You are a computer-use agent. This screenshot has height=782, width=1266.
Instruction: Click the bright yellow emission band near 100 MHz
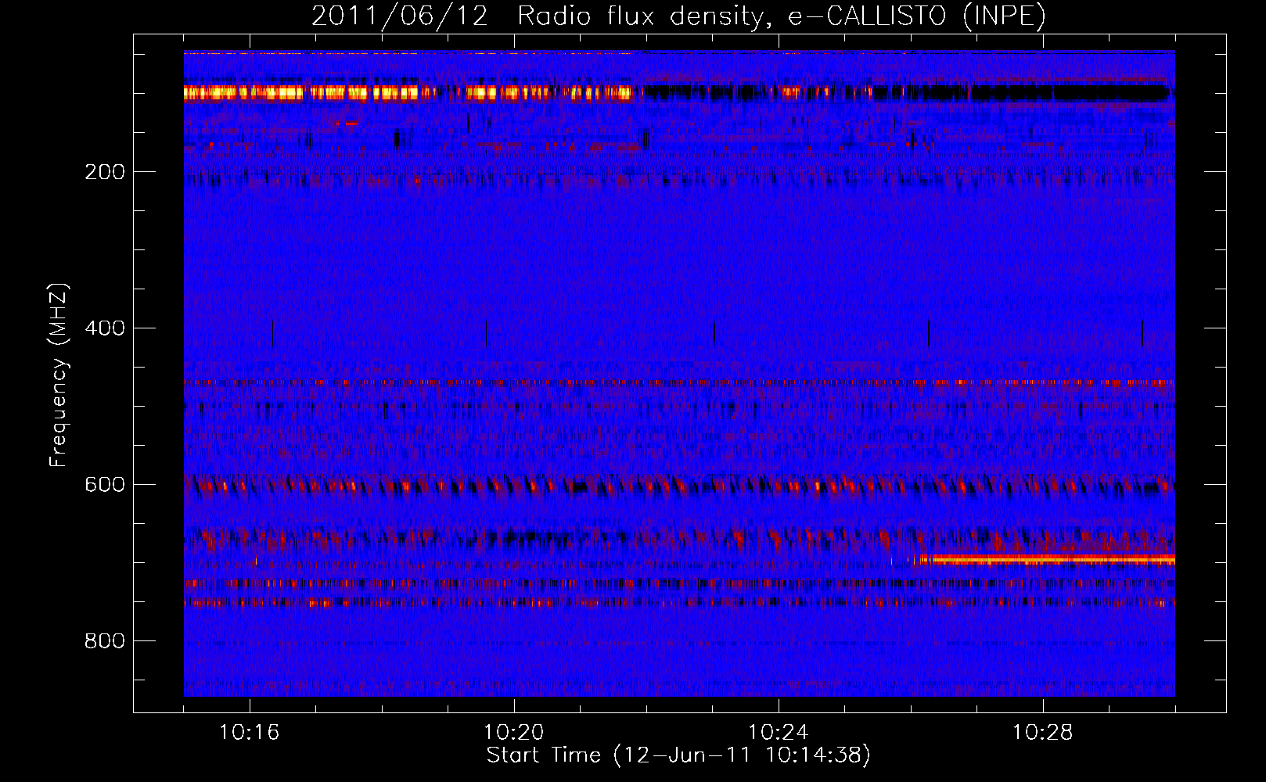[x=407, y=93]
